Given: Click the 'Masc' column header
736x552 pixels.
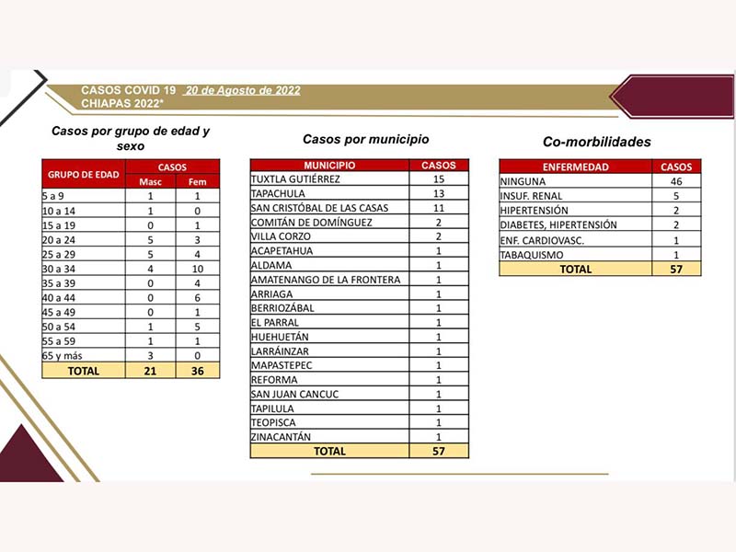Looking at the screenshot, I should click(150, 181).
